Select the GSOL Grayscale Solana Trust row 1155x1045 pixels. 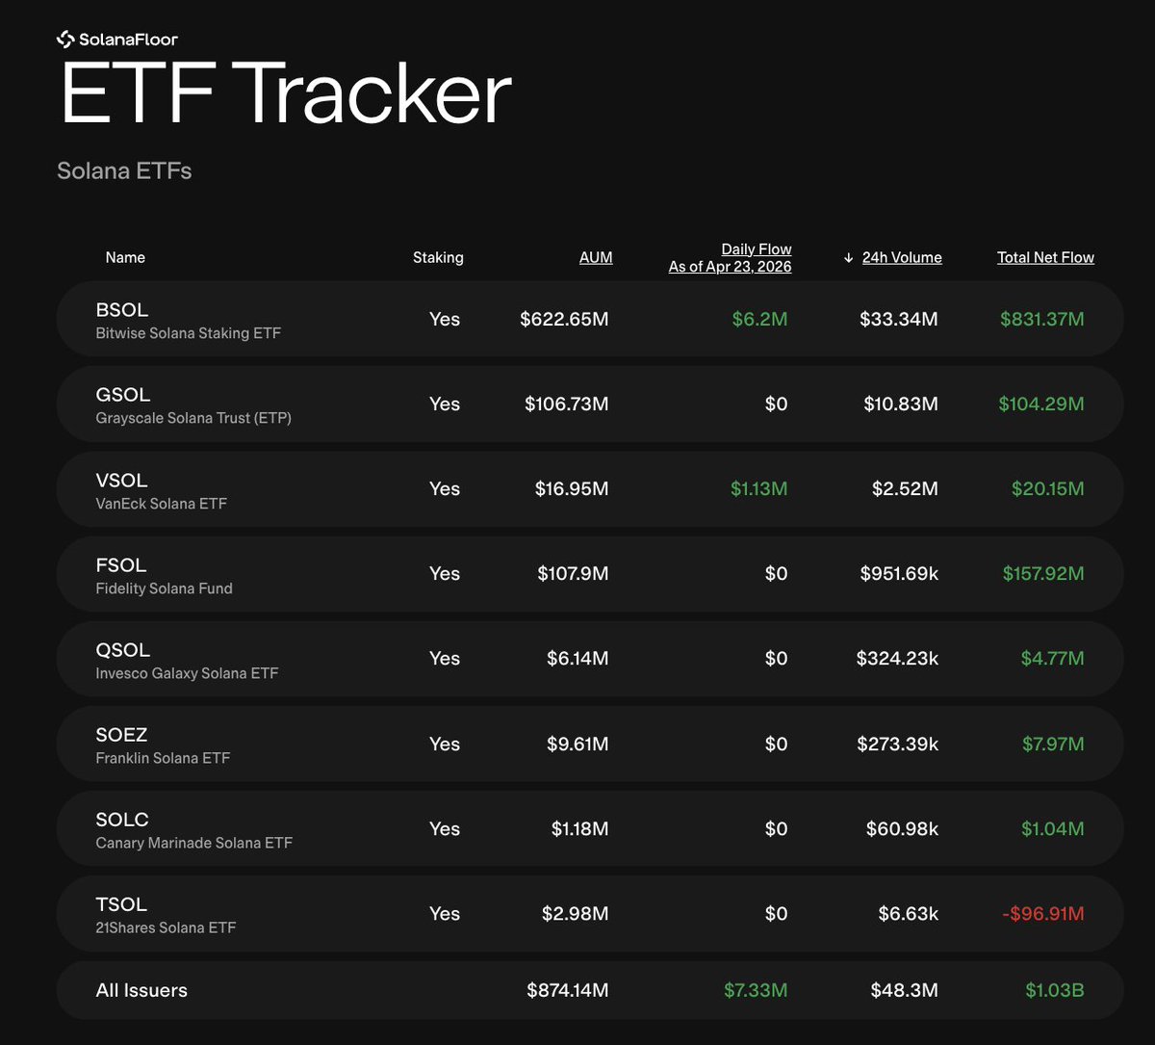(192, 405)
